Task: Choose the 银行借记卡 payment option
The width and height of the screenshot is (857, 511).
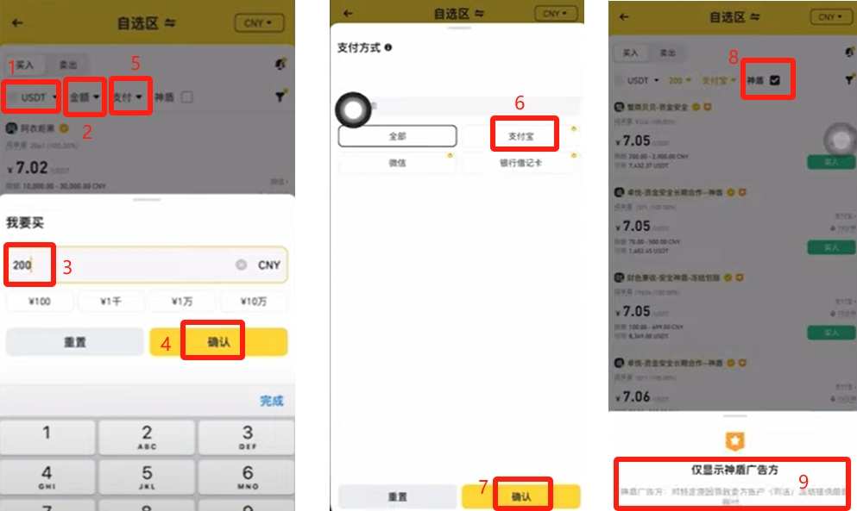Action: tap(520, 163)
